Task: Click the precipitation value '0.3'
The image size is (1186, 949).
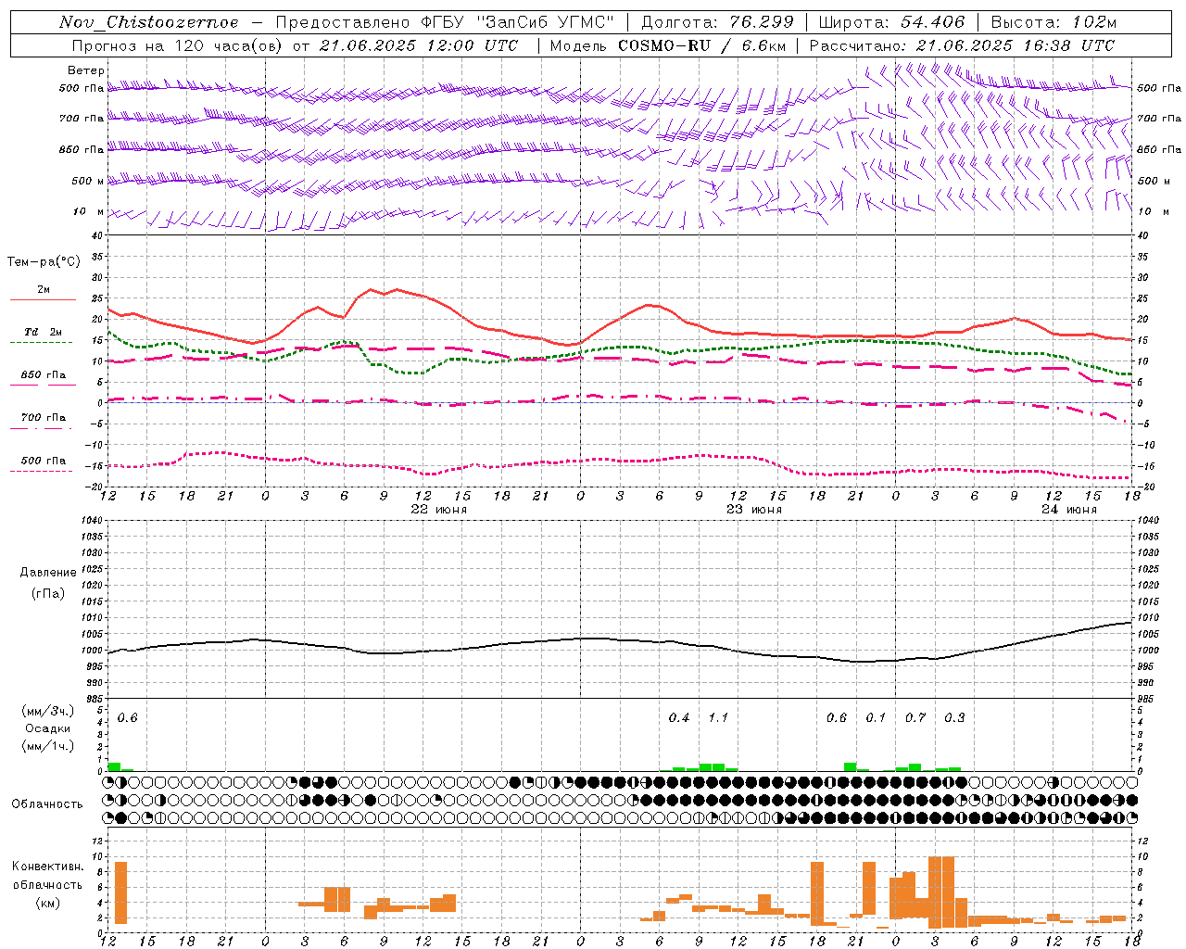Action: point(954,718)
